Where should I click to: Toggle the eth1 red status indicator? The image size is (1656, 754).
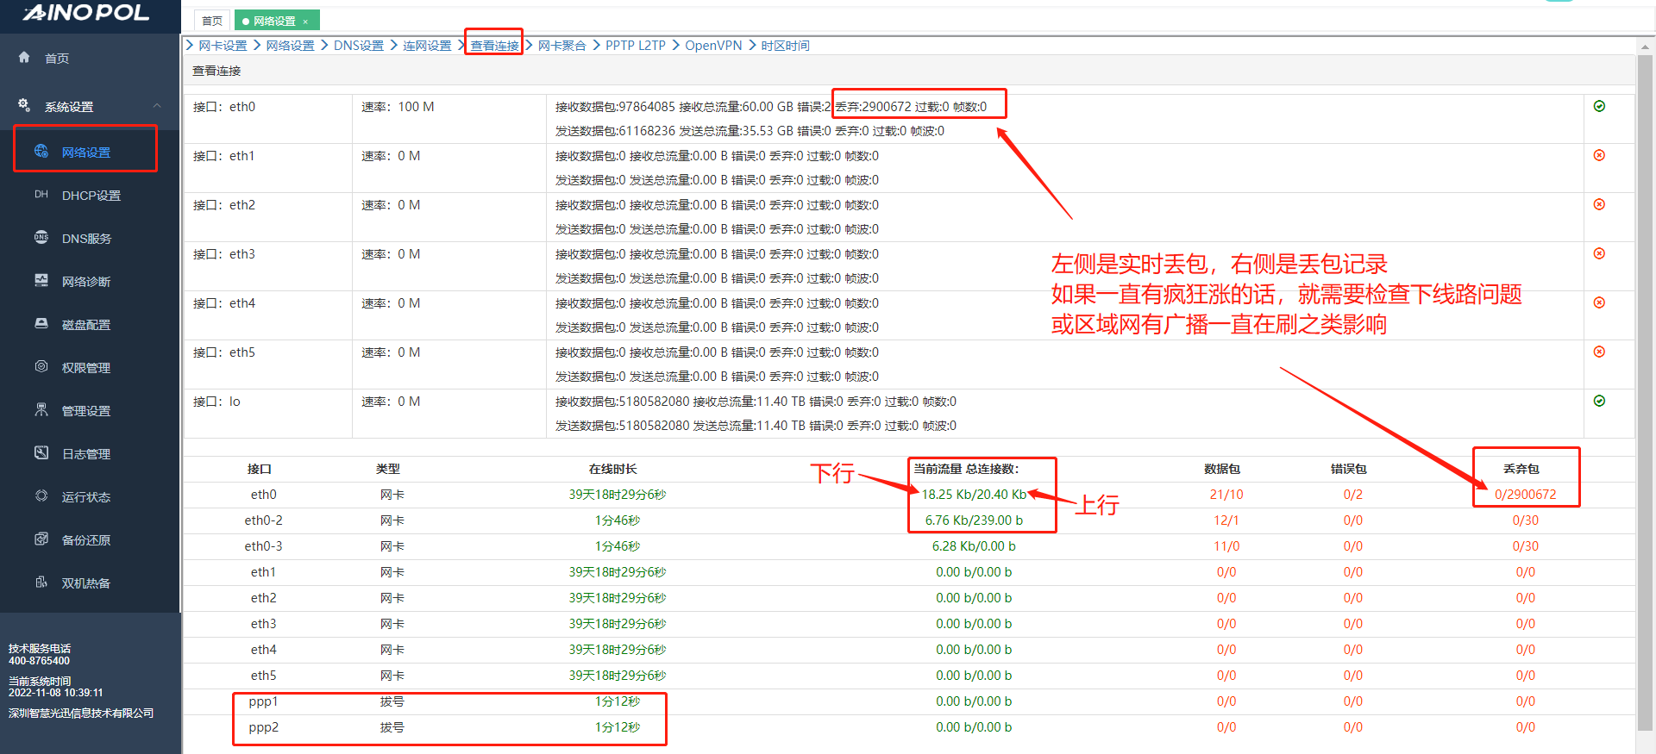pyautogui.click(x=1599, y=155)
